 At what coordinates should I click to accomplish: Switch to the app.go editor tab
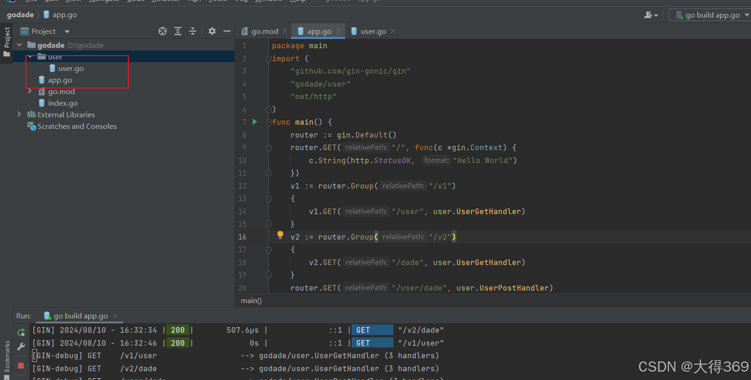pos(319,31)
